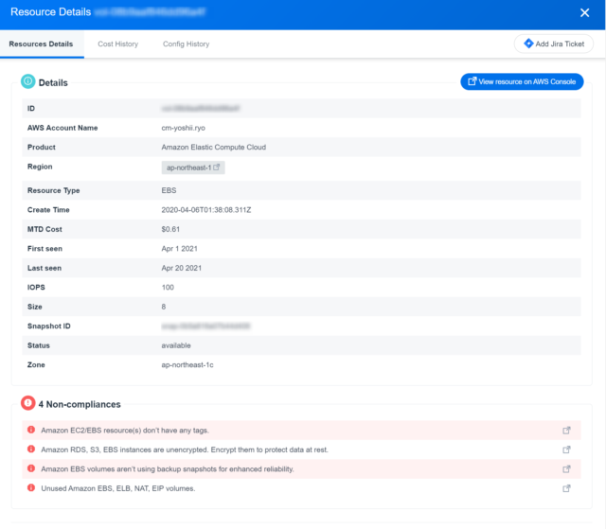Image resolution: width=606 pixels, height=529 pixels.
Task: Click the EBS resource type value
Action: pyautogui.click(x=169, y=190)
